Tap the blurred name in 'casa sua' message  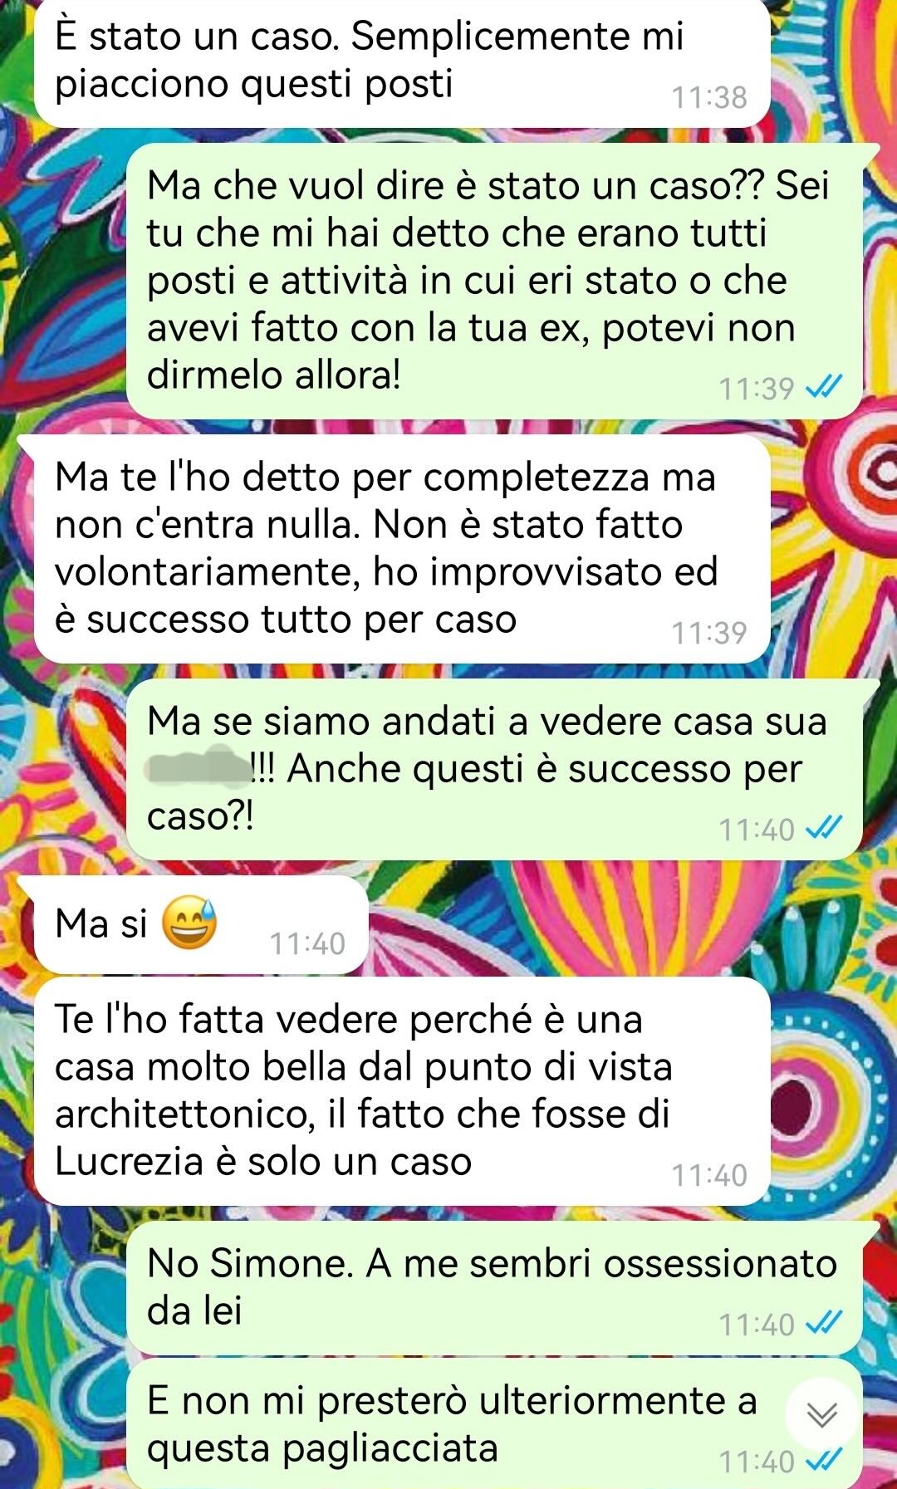[198, 765]
